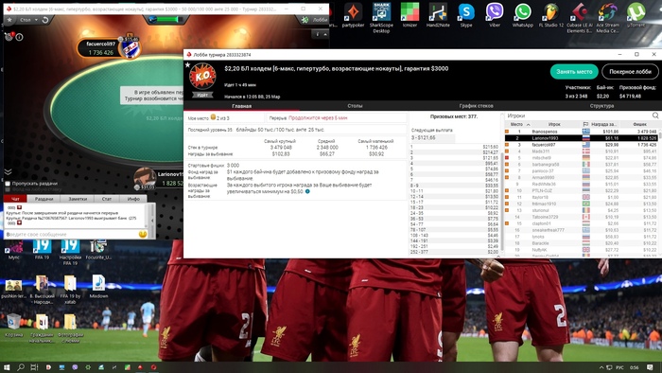Viewport: 662px width, 373px height.
Task: Click the target icon with the red notification badge
Action: 9,37
